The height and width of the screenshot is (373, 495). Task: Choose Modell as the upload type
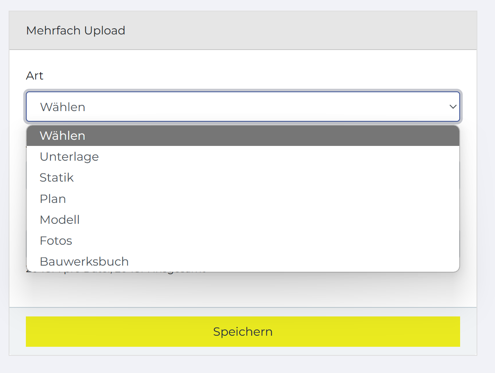coord(243,220)
